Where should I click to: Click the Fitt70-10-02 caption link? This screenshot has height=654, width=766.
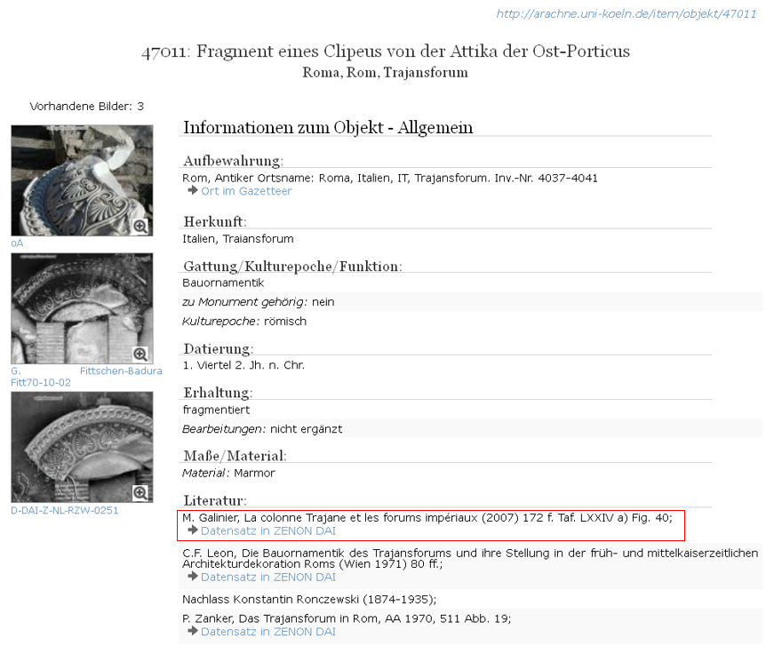tap(41, 382)
